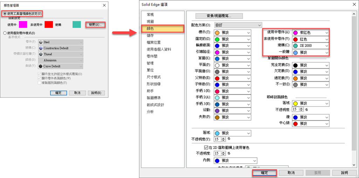The image size is (359, 178).
Task: Open the Curve Default dropdown
Action: pyautogui.click(x=61, y=66)
